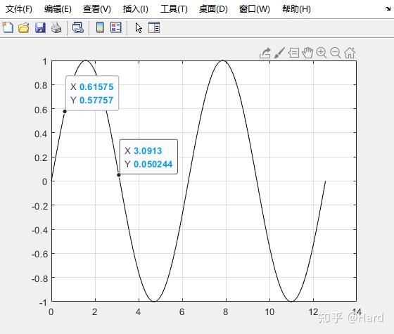Print the figure using printer icon
The image size is (394, 334).
[56, 27]
